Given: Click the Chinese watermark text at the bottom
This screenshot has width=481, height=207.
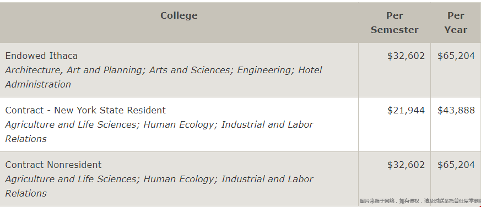Looking at the screenshot, I should point(420,201).
